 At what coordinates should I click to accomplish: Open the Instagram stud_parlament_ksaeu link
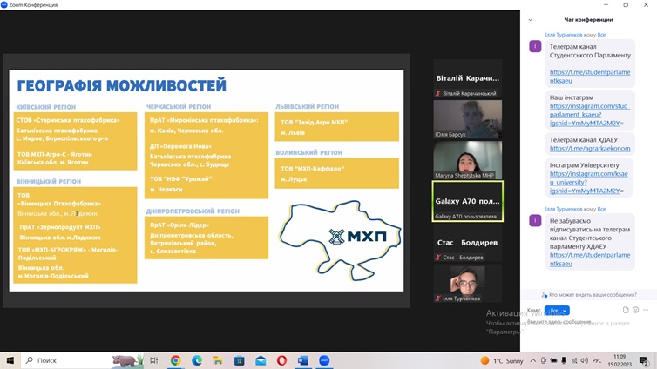(590, 115)
